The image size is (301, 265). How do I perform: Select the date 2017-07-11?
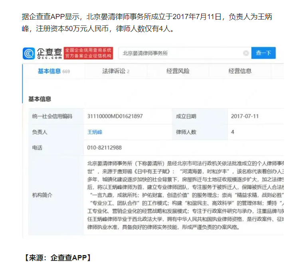pyautogui.click(x=245, y=116)
